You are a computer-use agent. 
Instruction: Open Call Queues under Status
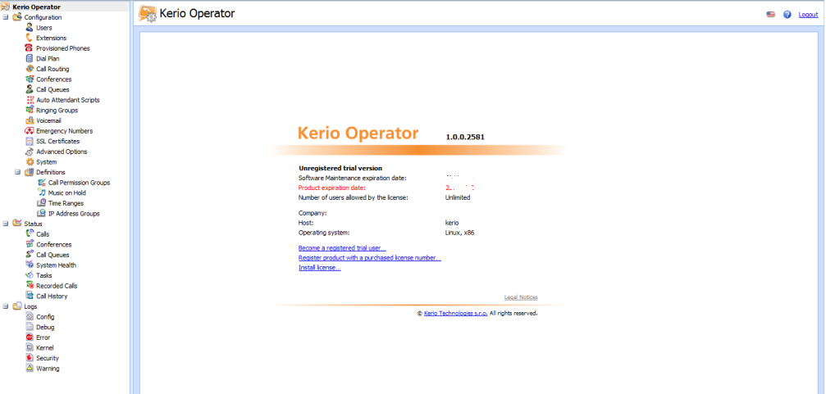click(x=52, y=255)
